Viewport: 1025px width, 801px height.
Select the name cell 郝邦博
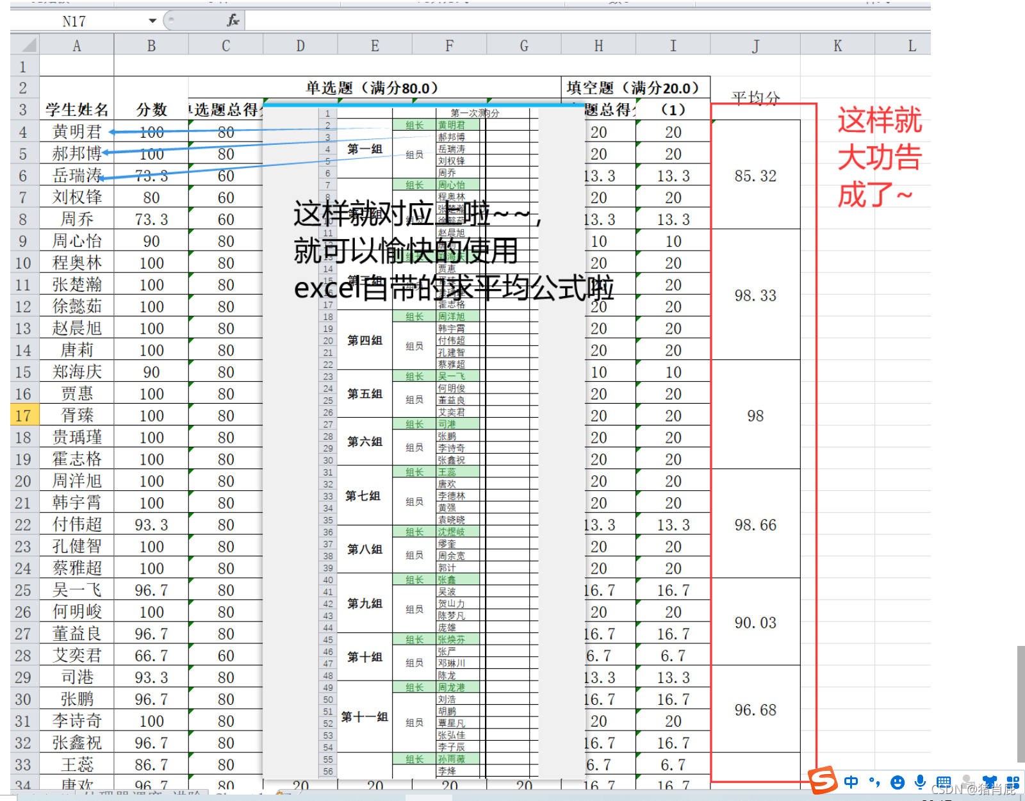tap(77, 153)
